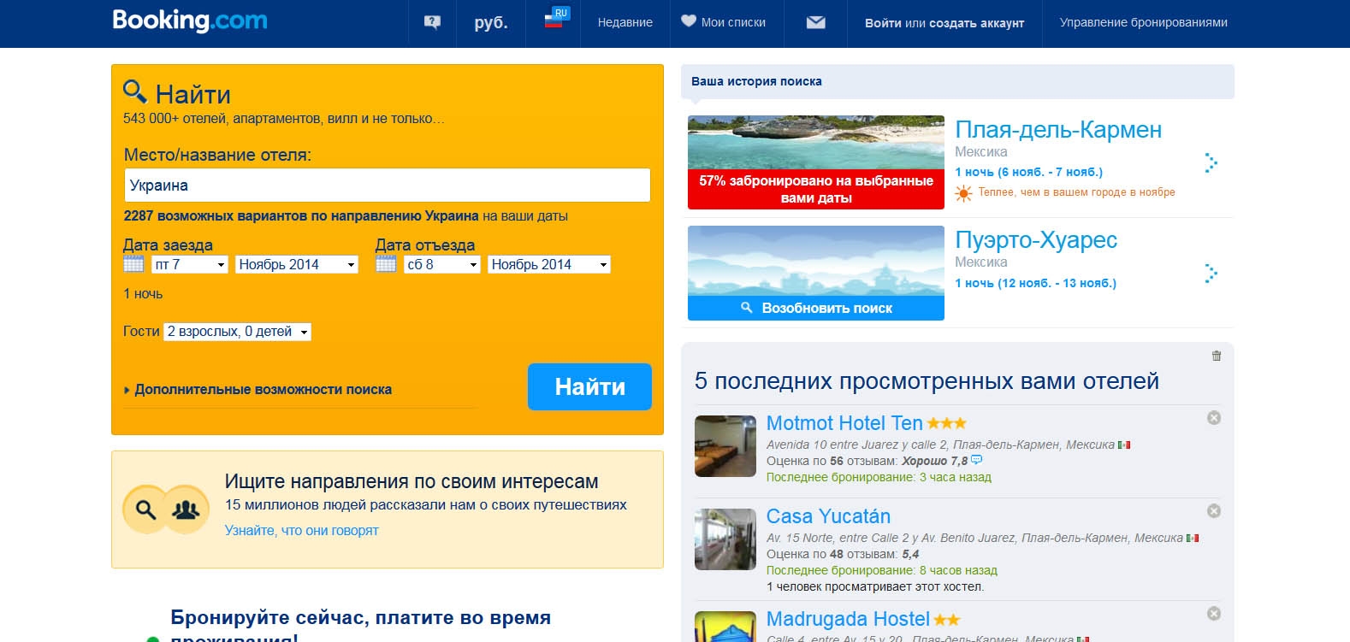This screenshot has width=1350, height=642.
Task: Click 1 человек просматривает этот хостел
Action: 875,587
